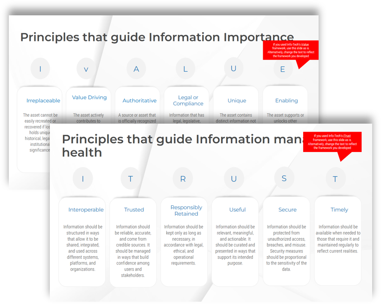Click the Unique card heading
This screenshot has height=304, width=381.
coord(237,100)
